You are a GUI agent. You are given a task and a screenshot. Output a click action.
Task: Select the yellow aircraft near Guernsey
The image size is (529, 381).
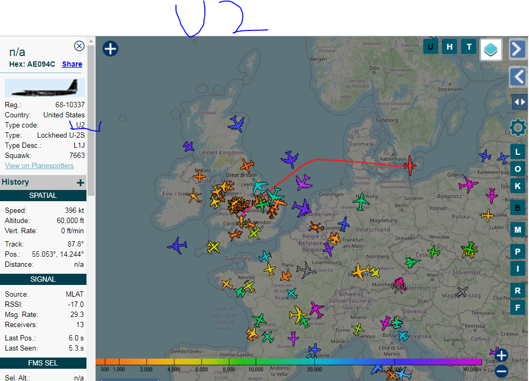213,247
